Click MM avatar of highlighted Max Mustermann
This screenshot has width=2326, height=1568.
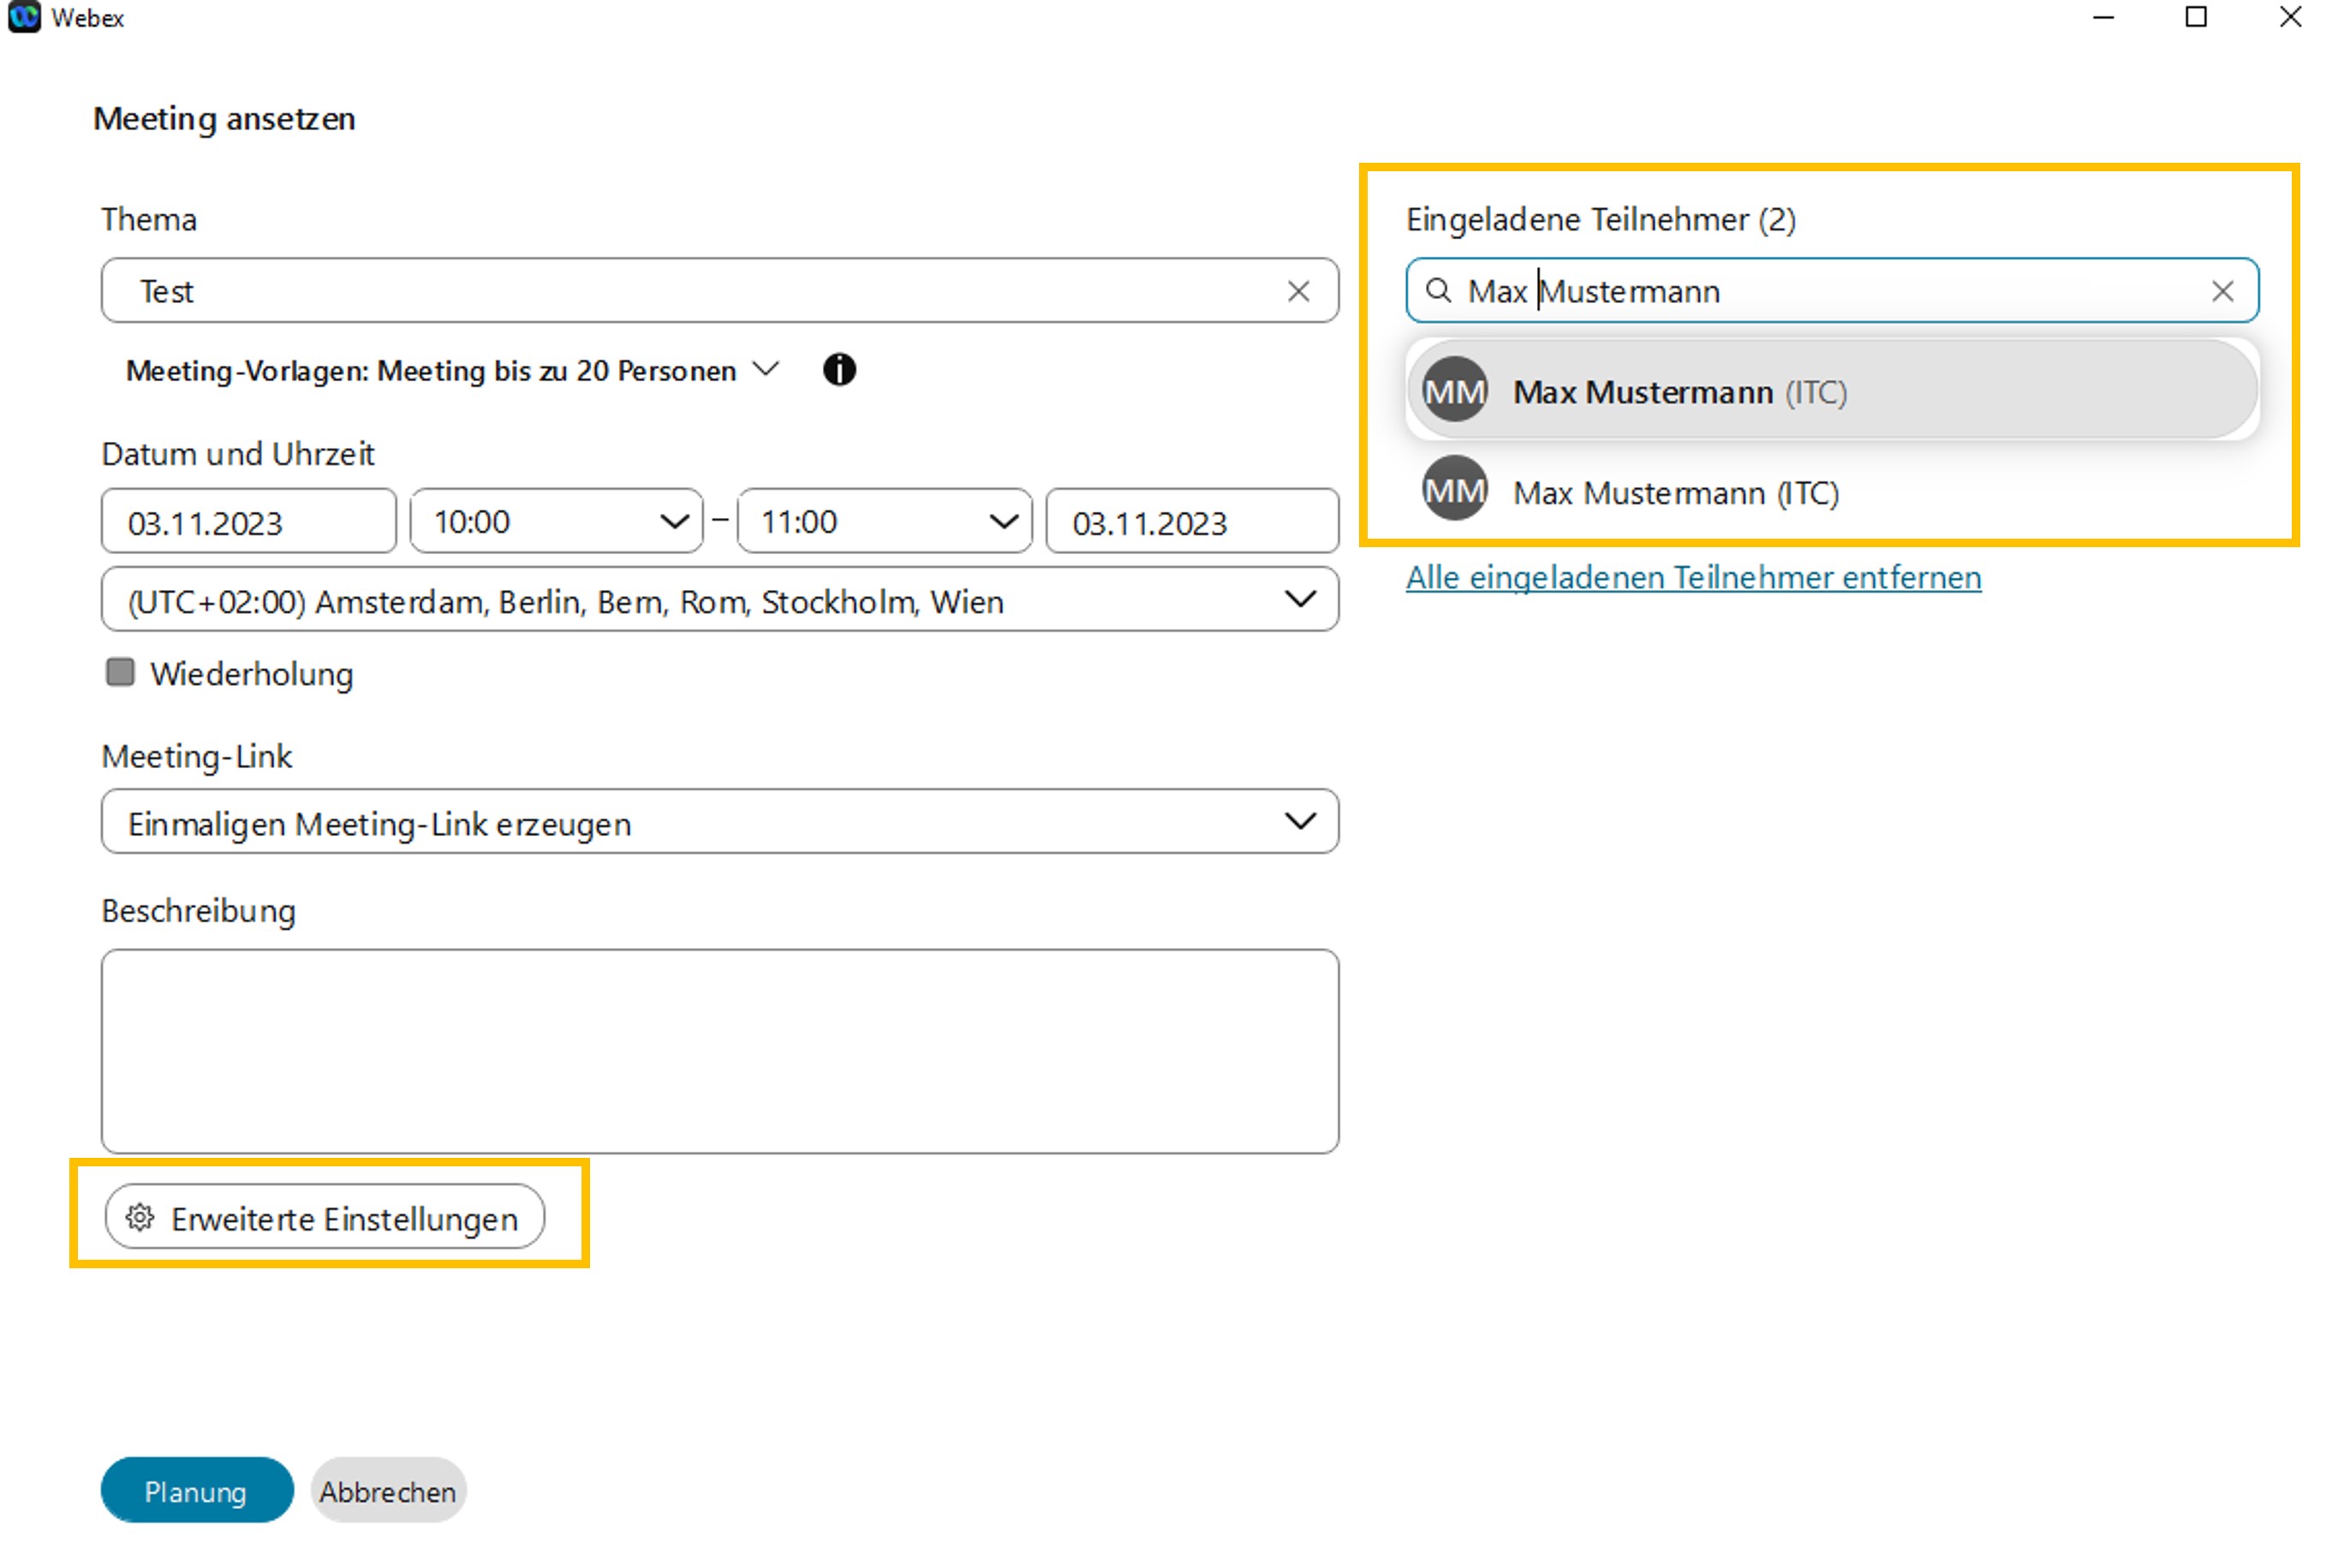pos(1454,390)
